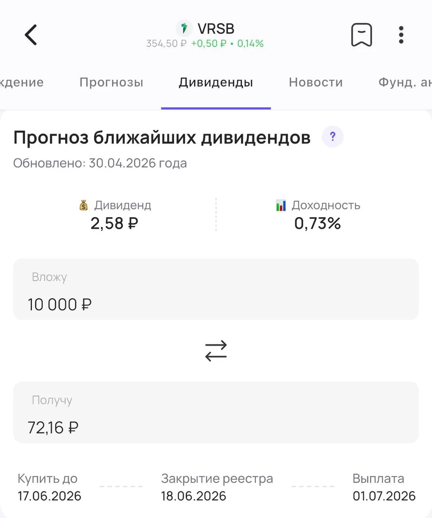This screenshot has height=518, width=432.
Task: Tap the money bag dividend icon
Action: tap(83, 205)
